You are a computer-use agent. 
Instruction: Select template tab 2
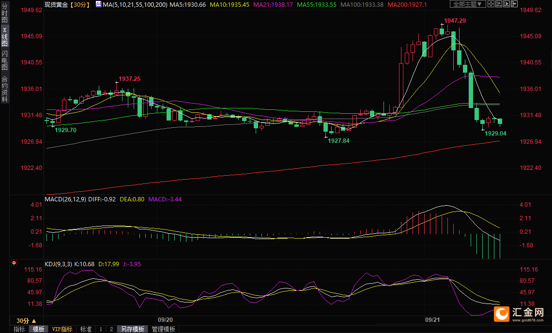[x=111, y=329]
